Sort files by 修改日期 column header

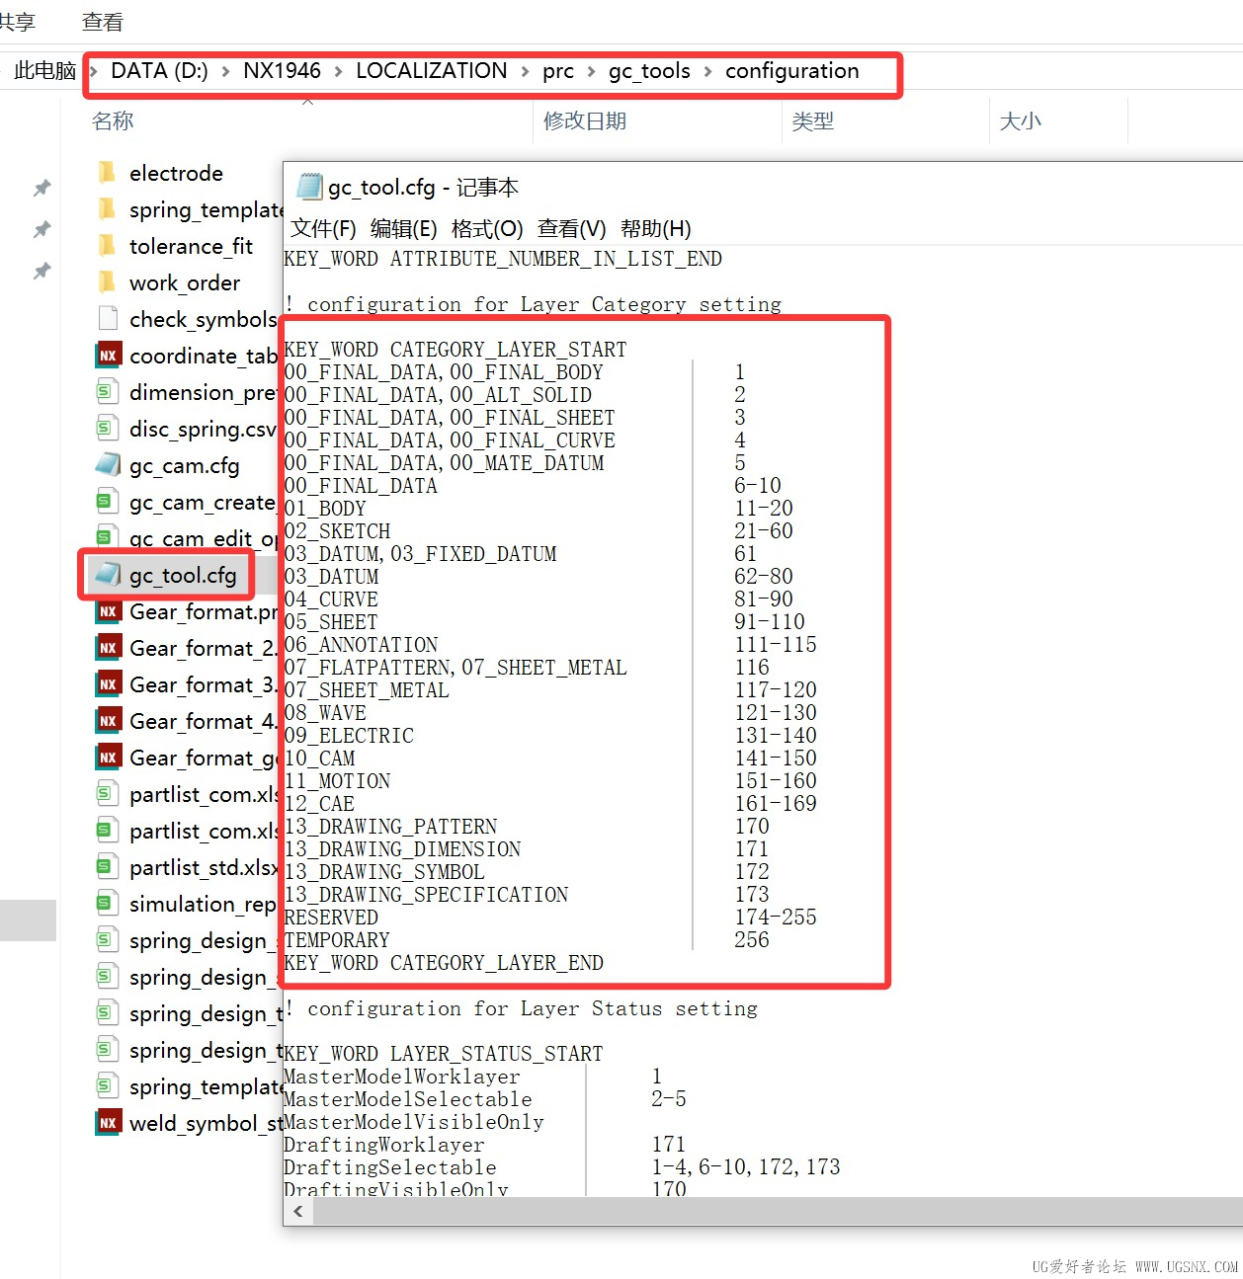click(x=585, y=121)
